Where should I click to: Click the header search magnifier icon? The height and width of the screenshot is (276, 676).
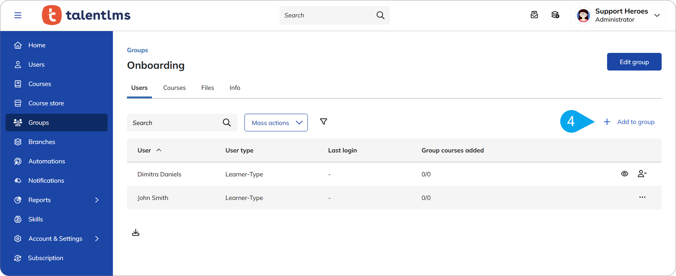pyautogui.click(x=380, y=15)
